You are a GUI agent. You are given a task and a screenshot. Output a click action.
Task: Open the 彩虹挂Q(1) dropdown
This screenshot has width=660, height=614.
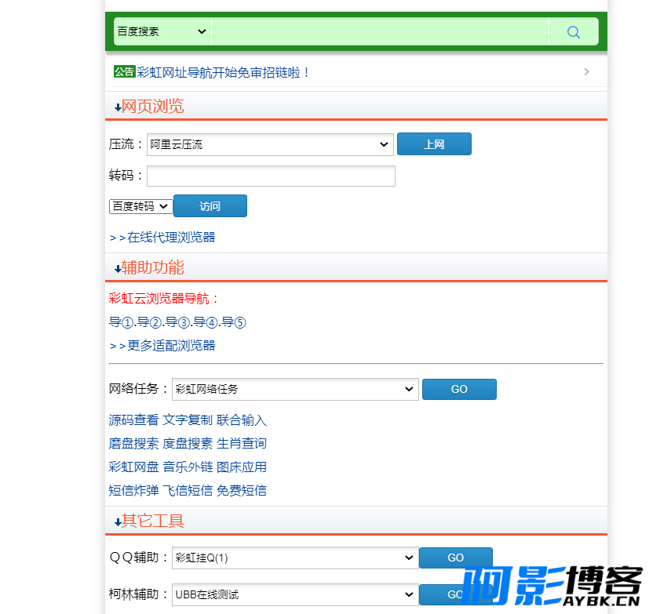(x=295, y=558)
